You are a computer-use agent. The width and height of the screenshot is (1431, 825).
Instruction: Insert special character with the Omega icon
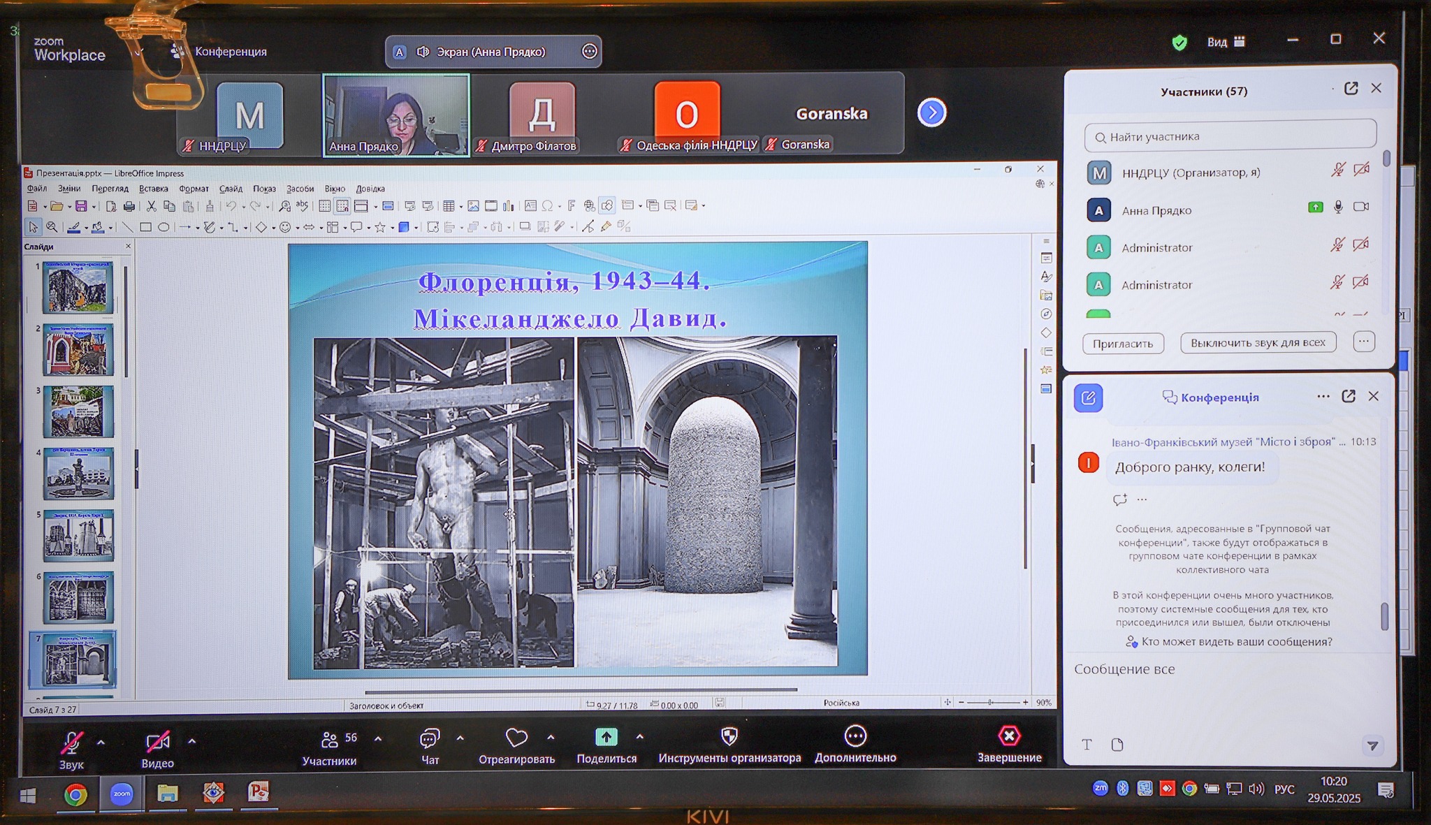[547, 205]
